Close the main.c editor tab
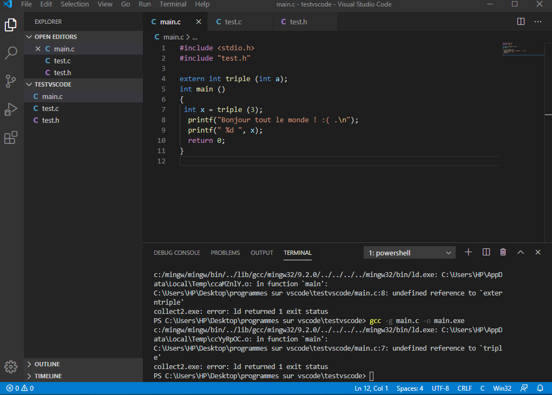Image resolution: width=552 pixels, height=395 pixels. click(x=199, y=22)
